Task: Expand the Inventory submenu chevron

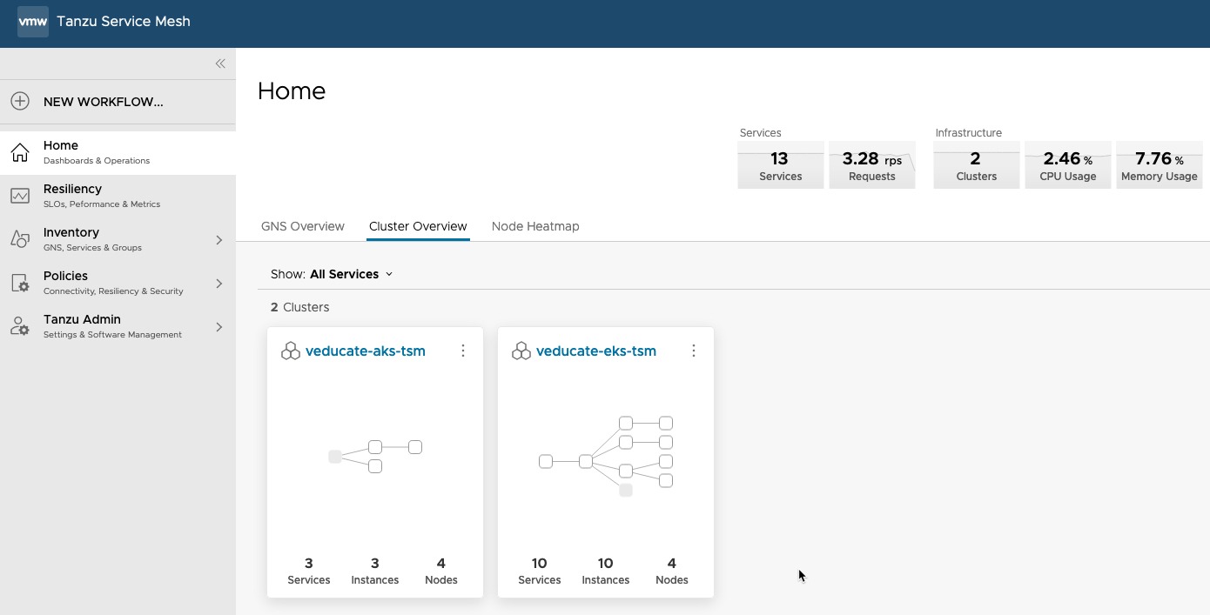Action: 219,240
